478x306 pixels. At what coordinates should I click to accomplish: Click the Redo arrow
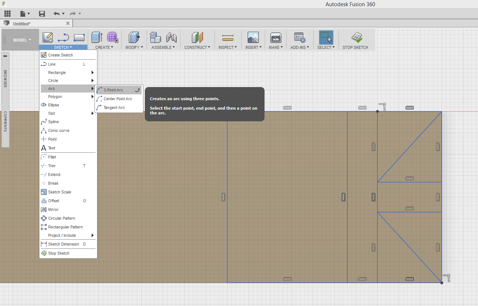click(x=73, y=14)
